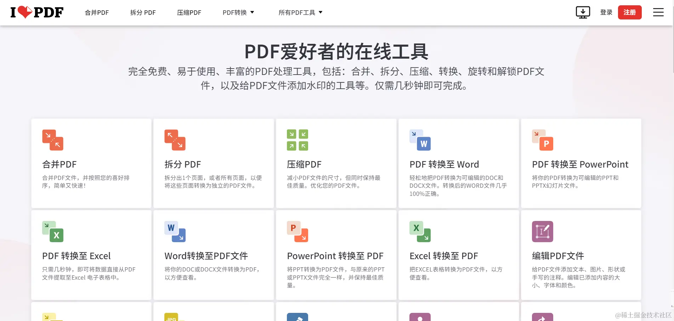Click the Excel 转换至 PDF icon

(420, 232)
